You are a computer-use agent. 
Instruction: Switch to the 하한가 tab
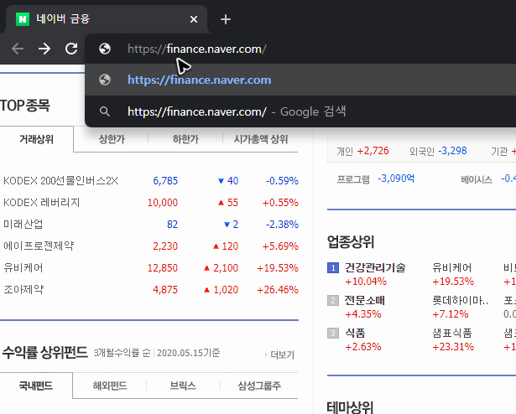pos(185,139)
